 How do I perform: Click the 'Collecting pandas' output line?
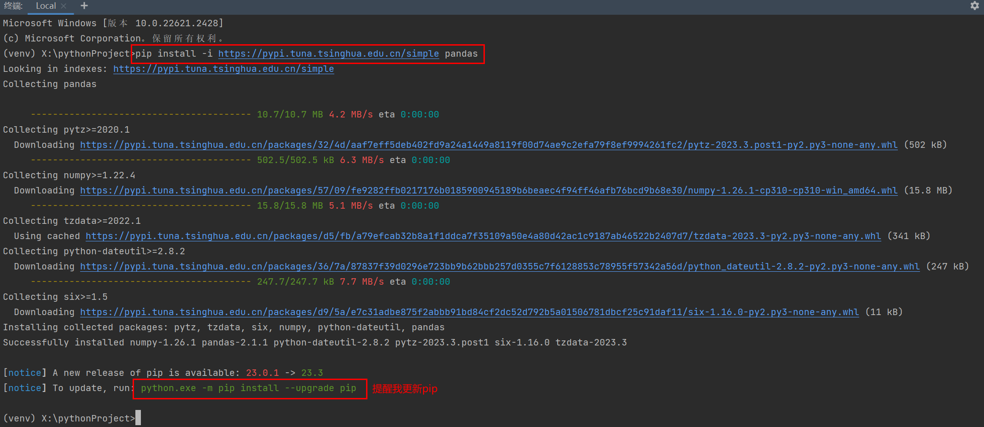click(50, 84)
